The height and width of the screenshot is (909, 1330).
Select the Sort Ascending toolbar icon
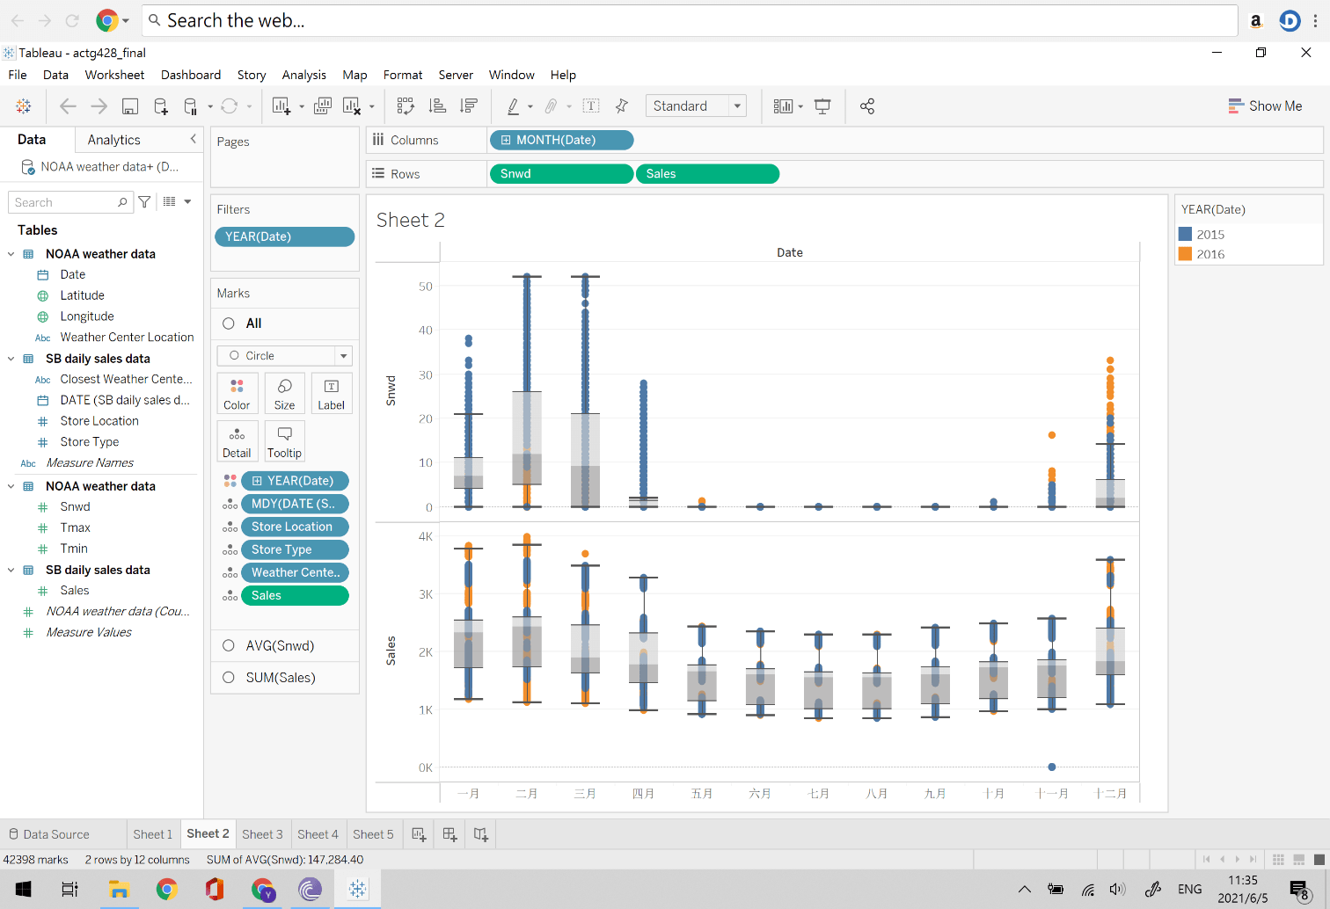coord(437,105)
